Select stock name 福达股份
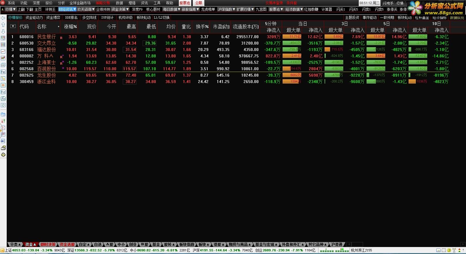 click(x=46, y=50)
